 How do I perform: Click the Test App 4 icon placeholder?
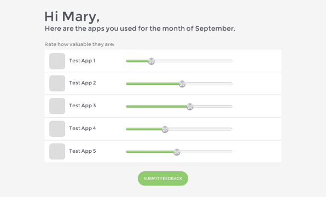coord(57,129)
